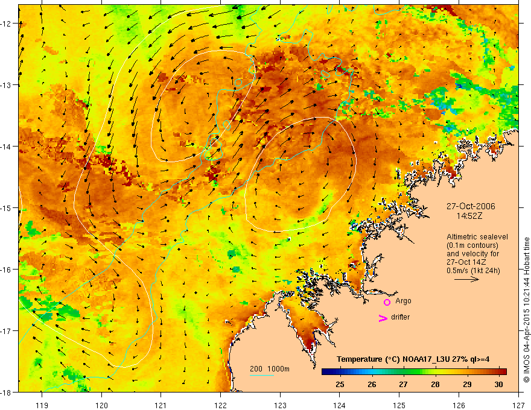This screenshot has height=410, width=531.
Task: Click the temperature color bar
Action: click(414, 372)
